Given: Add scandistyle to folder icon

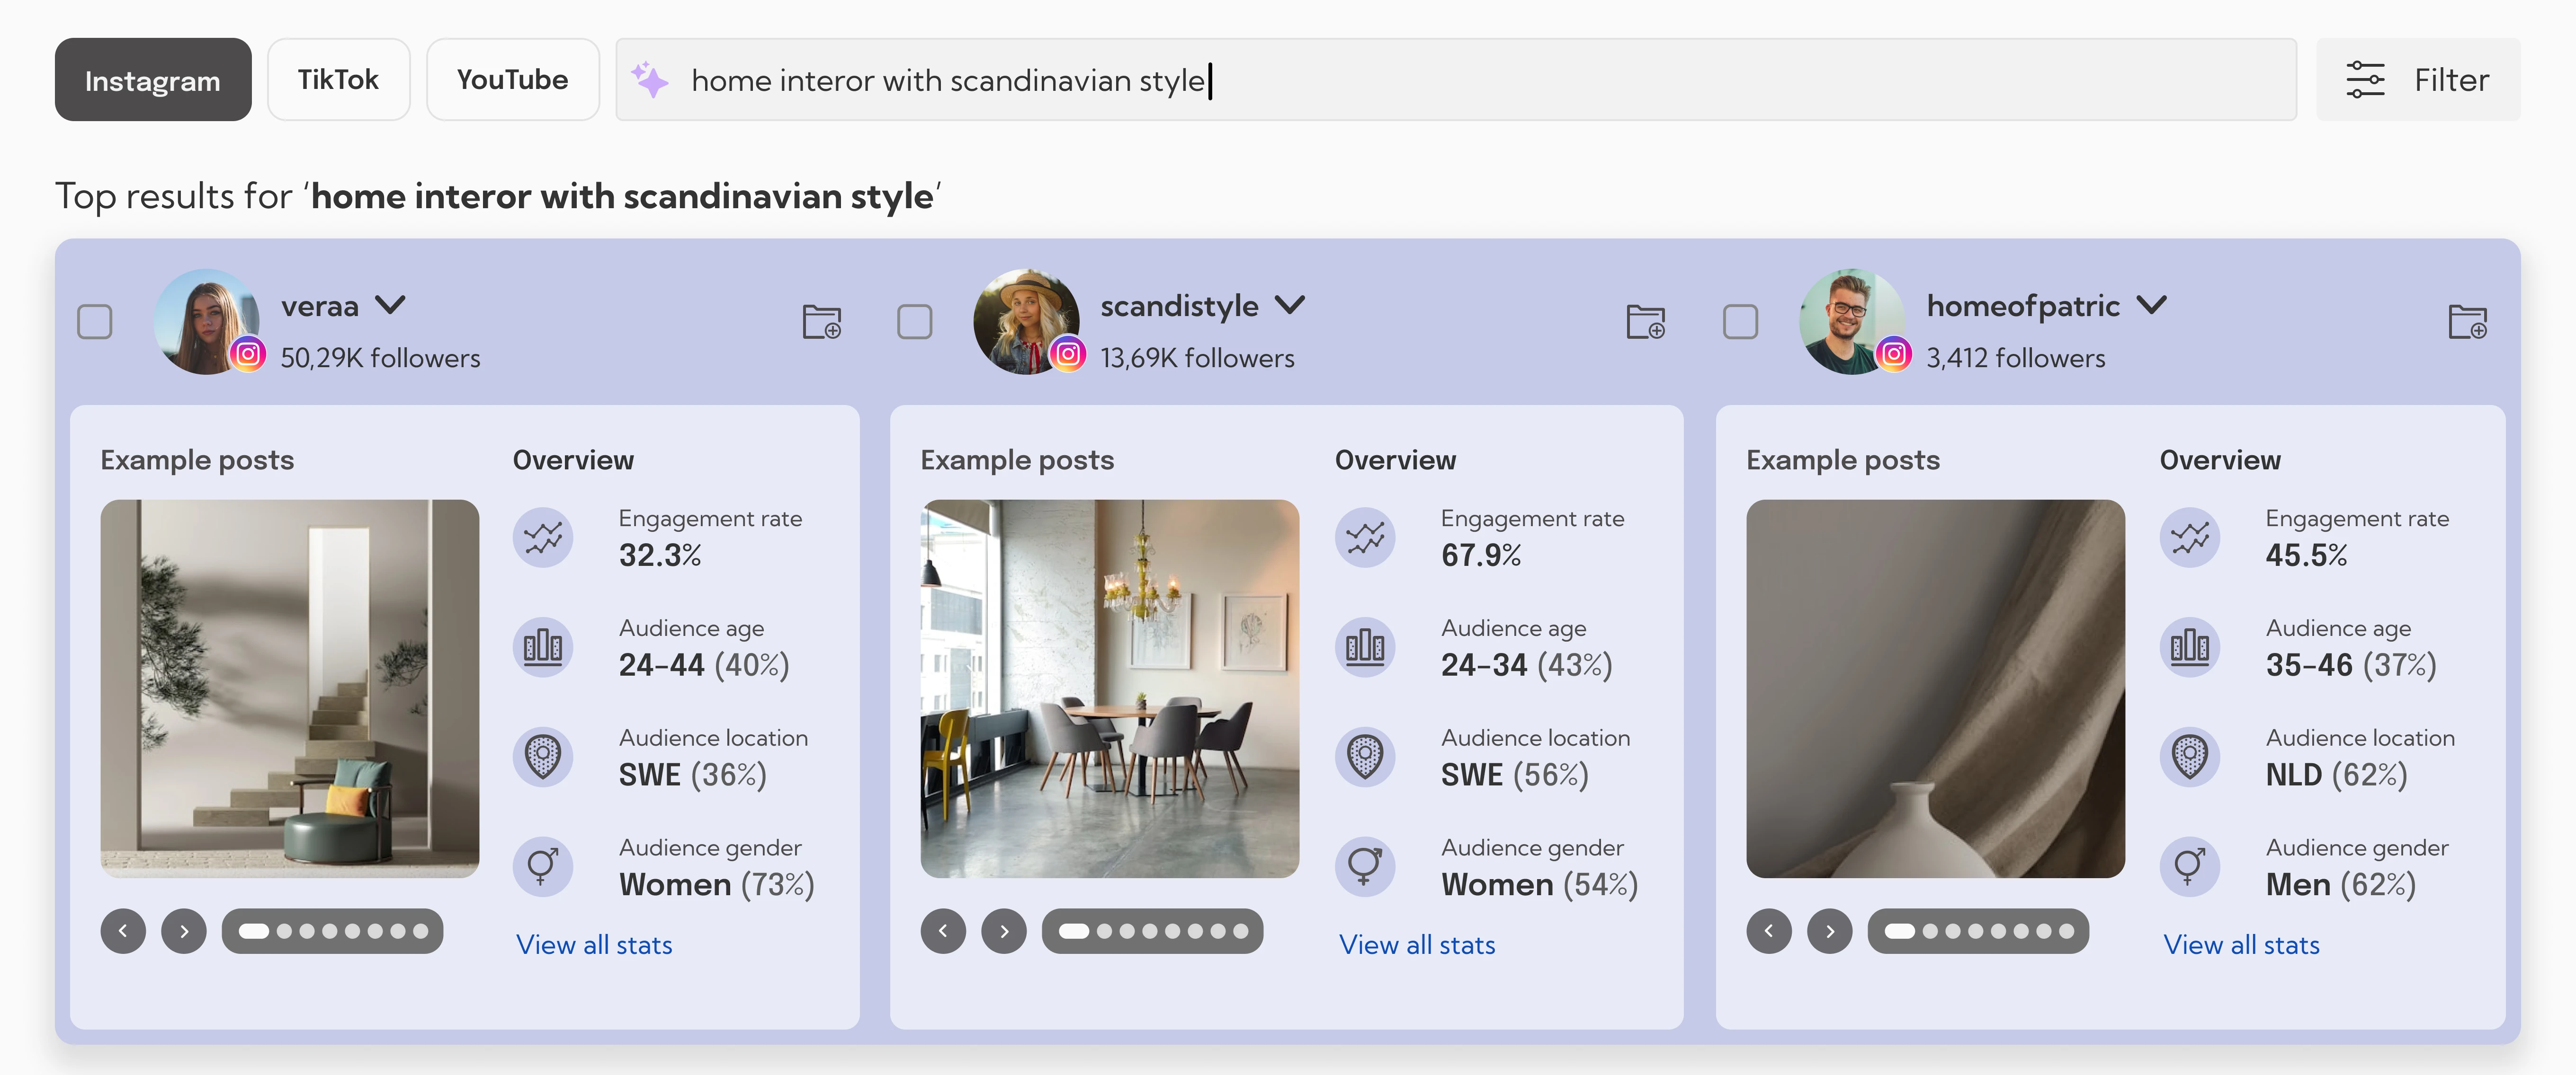Looking at the screenshot, I should click(1646, 322).
